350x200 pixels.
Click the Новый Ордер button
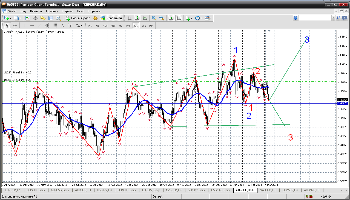pyautogui.click(x=78, y=18)
